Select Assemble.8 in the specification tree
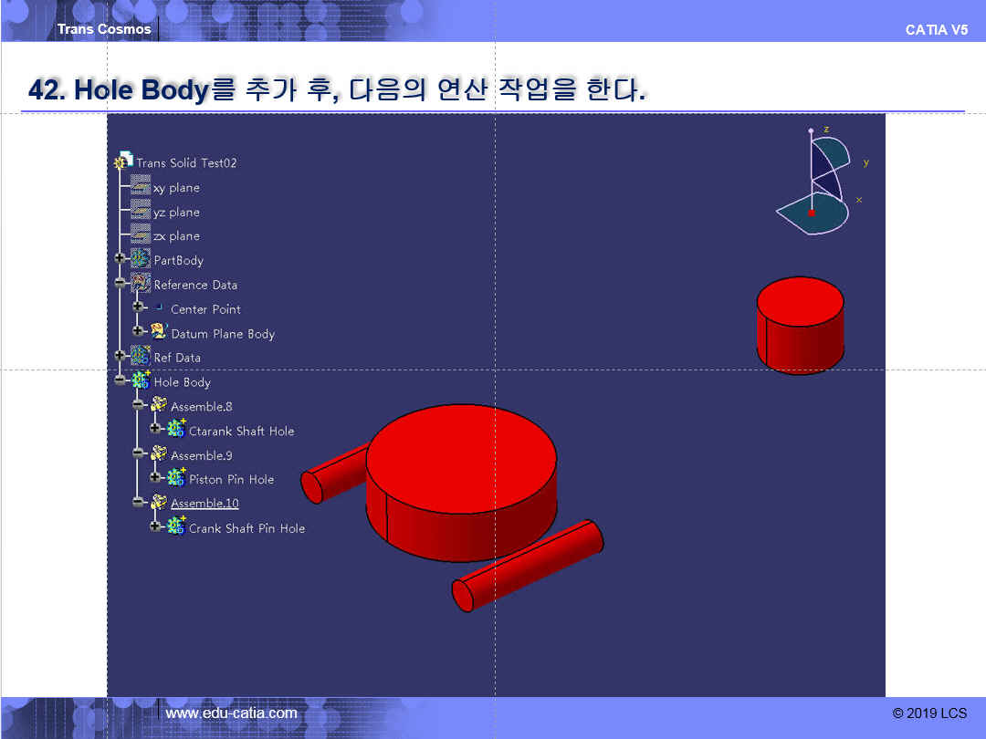The width and height of the screenshot is (986, 739). pos(201,406)
